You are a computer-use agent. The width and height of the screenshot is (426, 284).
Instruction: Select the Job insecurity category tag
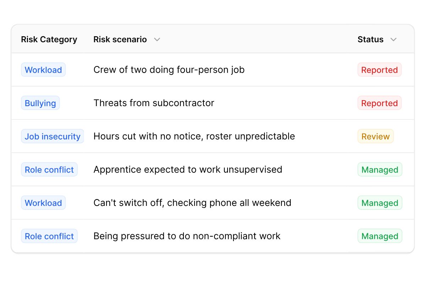point(53,136)
